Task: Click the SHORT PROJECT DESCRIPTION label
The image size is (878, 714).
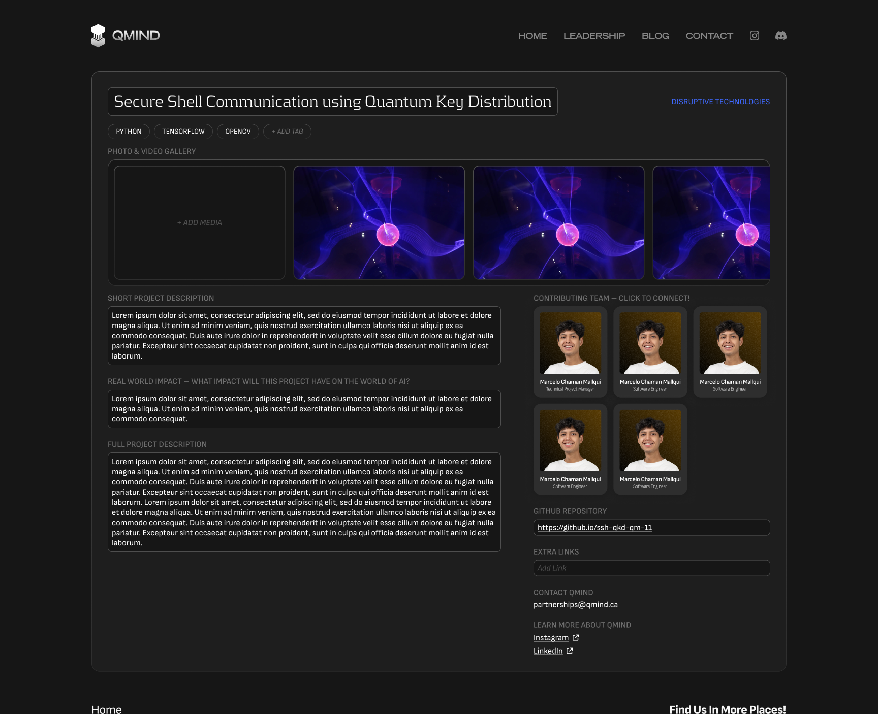Action: pyautogui.click(x=161, y=298)
